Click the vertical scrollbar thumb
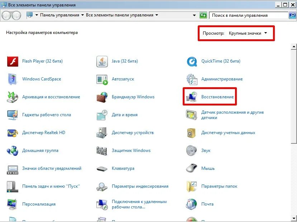The height and width of the screenshot is (222, 297). click(x=294, y=97)
